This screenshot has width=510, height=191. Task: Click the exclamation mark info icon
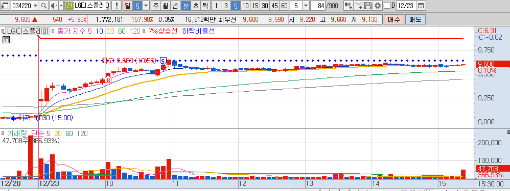pyautogui.click(x=117, y=5)
